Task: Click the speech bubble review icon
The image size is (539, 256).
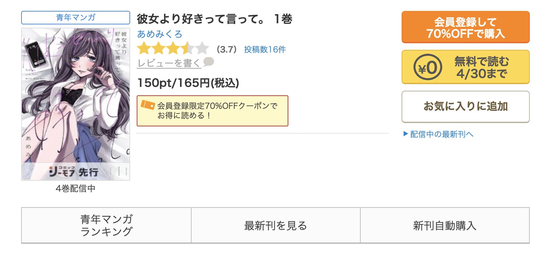Action: (208, 62)
